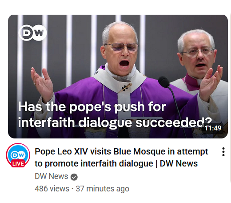Click thumbnail caption "Has the pope's push for"
The width and height of the screenshot is (231, 203).
92,106
